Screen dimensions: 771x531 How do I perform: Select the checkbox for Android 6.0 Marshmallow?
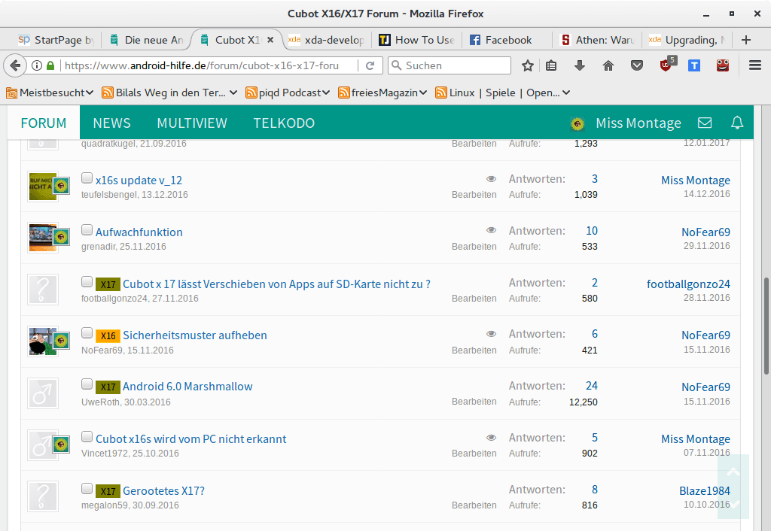87,384
